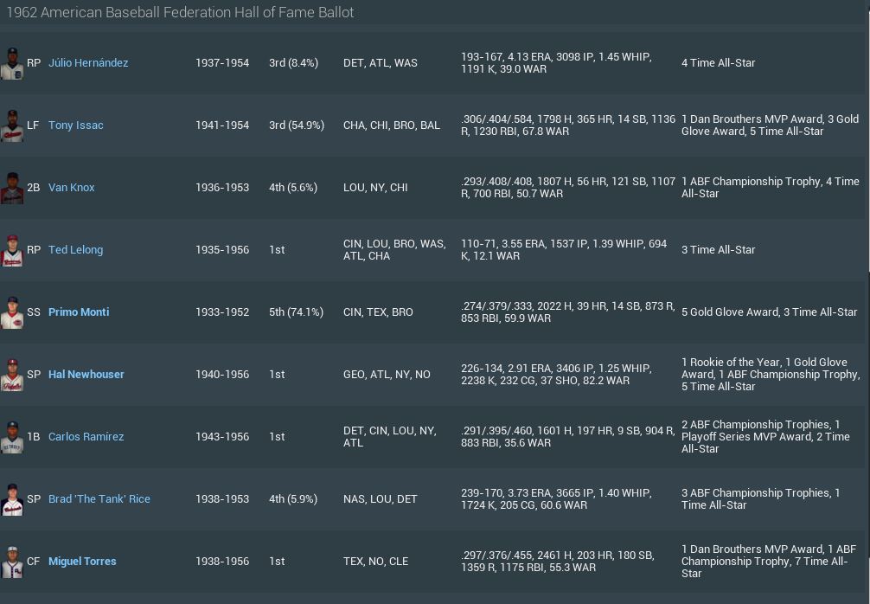Open Tony Issac player profile link

pos(76,125)
